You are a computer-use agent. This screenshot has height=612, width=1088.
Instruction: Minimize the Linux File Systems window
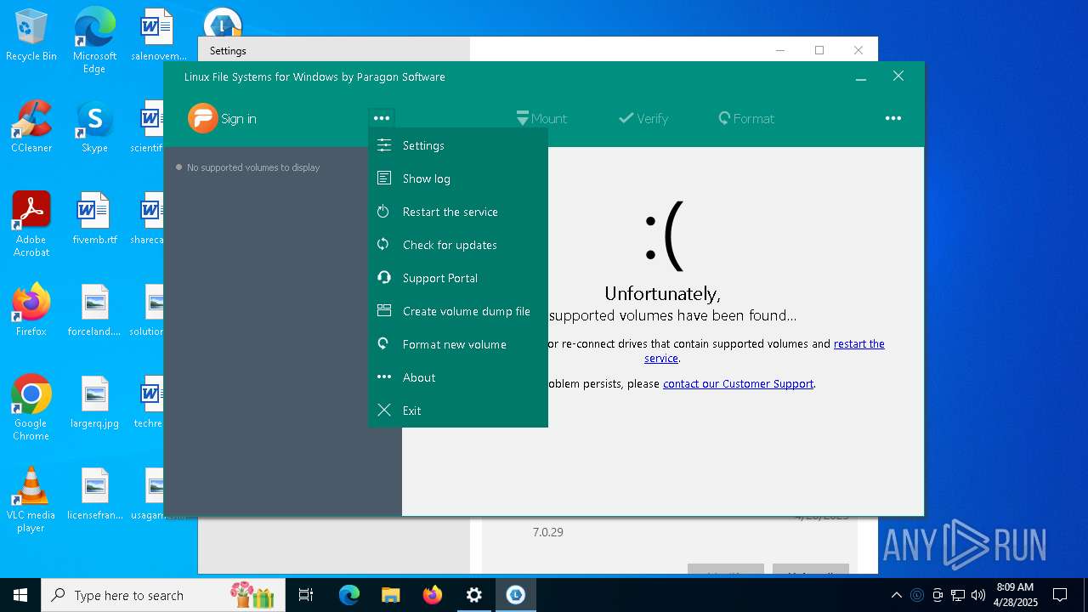click(861, 76)
